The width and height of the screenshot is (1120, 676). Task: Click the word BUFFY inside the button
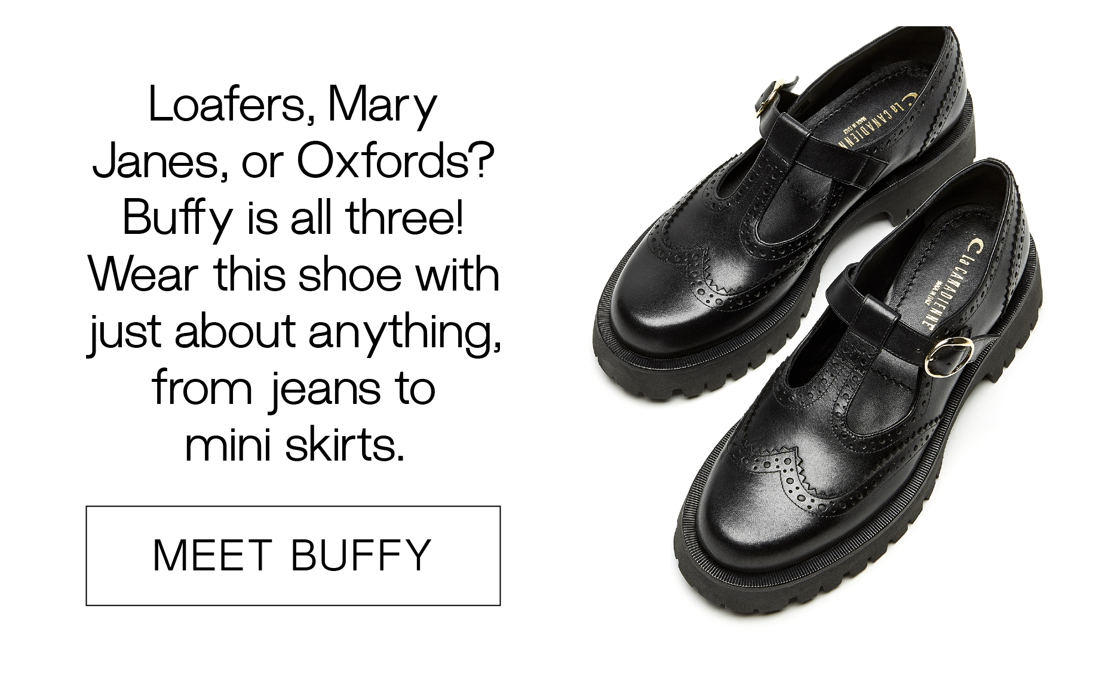pos(361,555)
